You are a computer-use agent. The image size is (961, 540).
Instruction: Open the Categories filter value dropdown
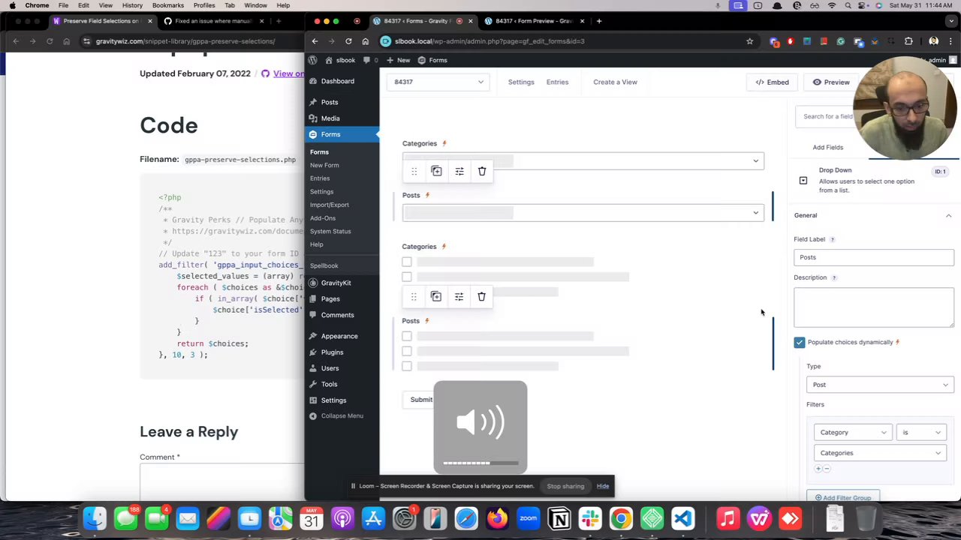[879, 453]
